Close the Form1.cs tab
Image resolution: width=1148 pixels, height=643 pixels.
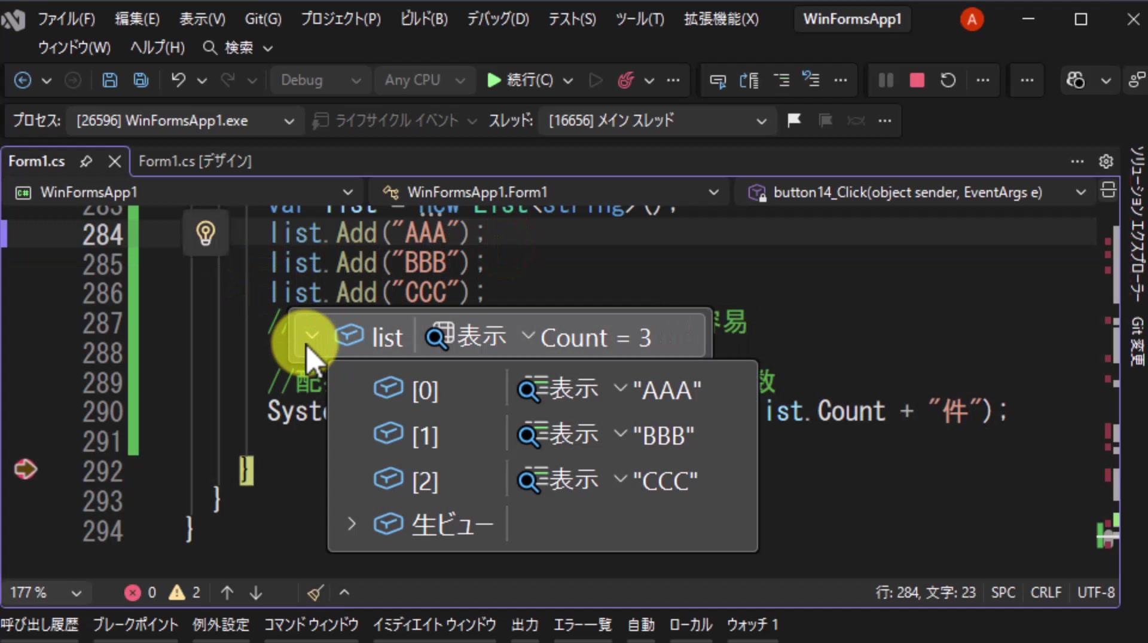[x=115, y=161]
